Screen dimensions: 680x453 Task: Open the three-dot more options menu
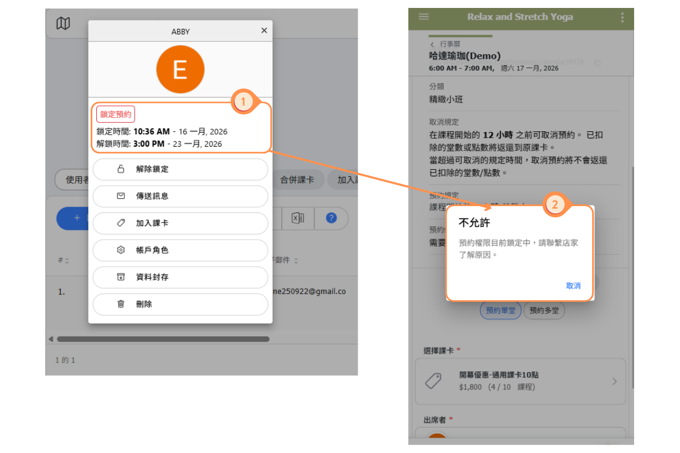tap(622, 17)
